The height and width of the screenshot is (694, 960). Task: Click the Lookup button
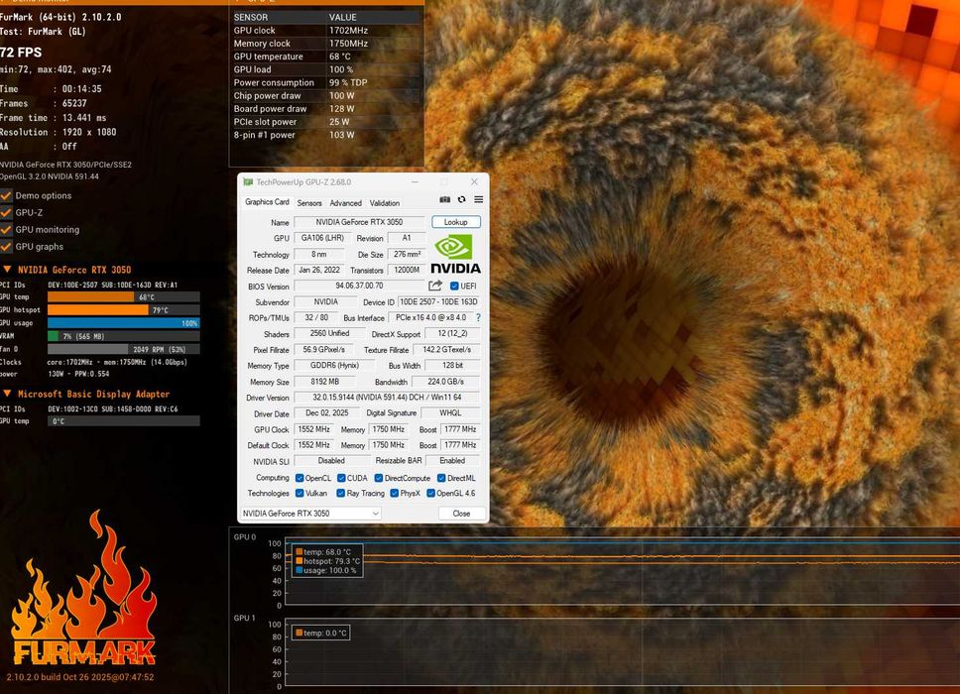pos(455,222)
